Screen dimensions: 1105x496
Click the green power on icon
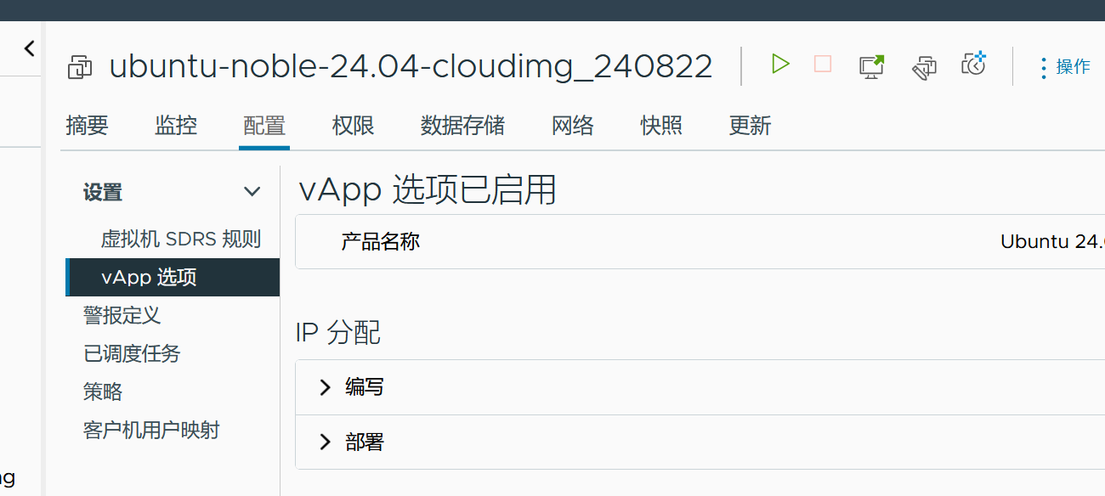point(779,65)
